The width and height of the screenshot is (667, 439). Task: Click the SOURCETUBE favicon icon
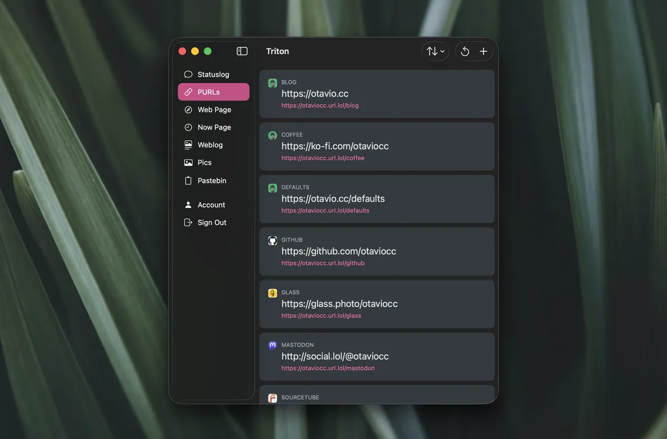pos(272,398)
